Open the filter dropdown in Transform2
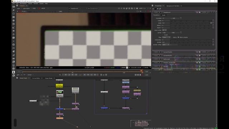This screenshot has height=129, width=229. (x=166, y=37)
